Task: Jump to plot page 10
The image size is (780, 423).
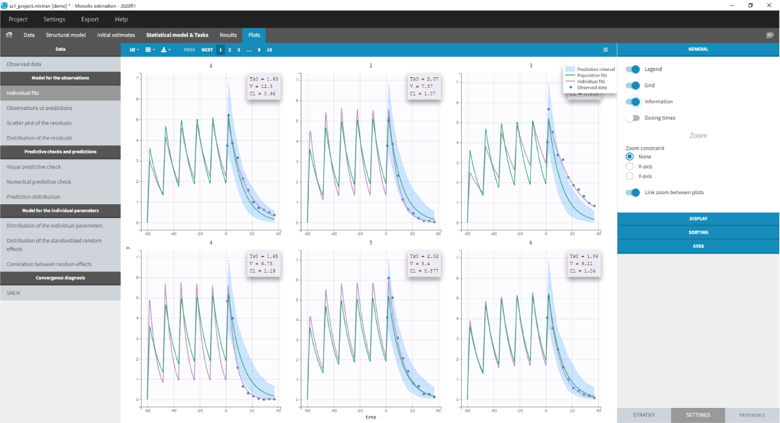Action: point(269,50)
